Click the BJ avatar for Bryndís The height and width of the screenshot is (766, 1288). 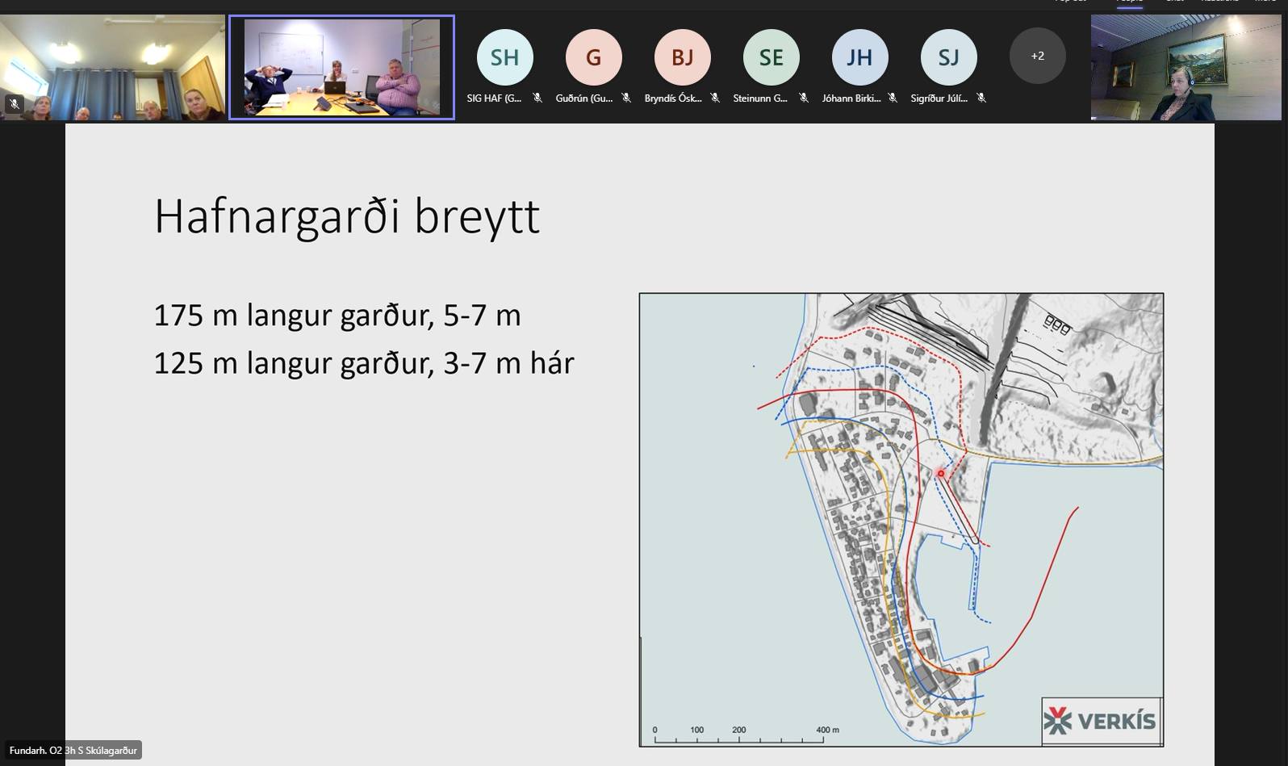tap(682, 57)
